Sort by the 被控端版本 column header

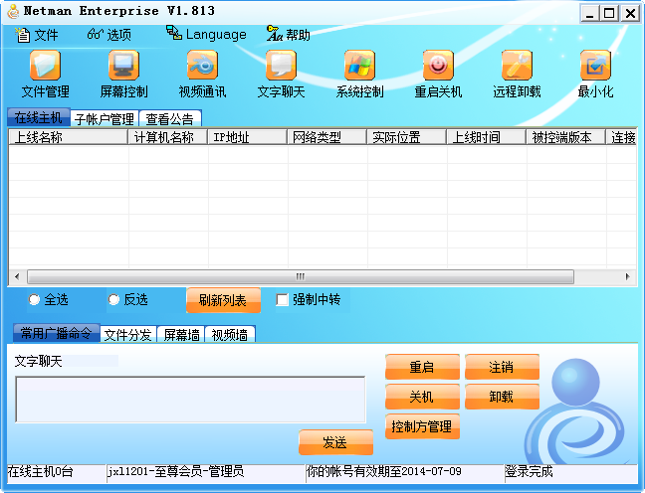pyautogui.click(x=566, y=137)
